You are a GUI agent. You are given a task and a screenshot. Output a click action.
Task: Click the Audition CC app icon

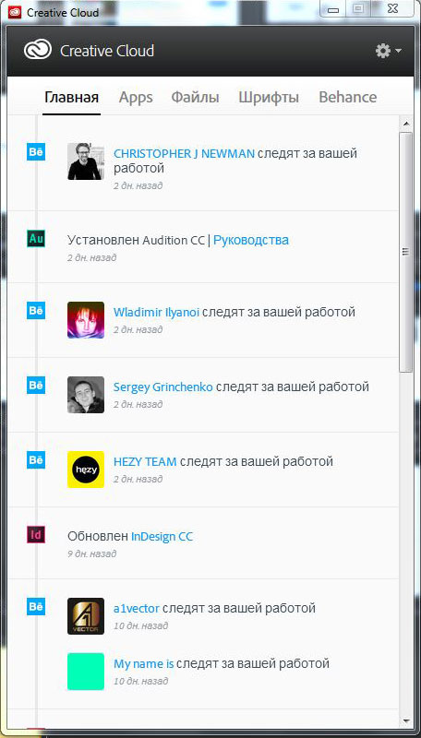point(36,239)
